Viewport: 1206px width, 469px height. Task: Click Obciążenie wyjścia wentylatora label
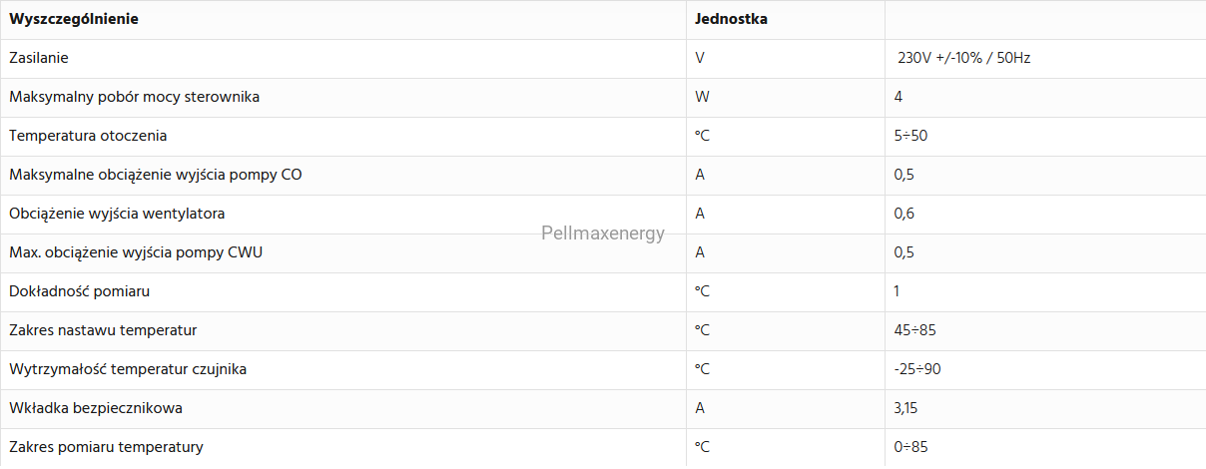pyautogui.click(x=117, y=214)
